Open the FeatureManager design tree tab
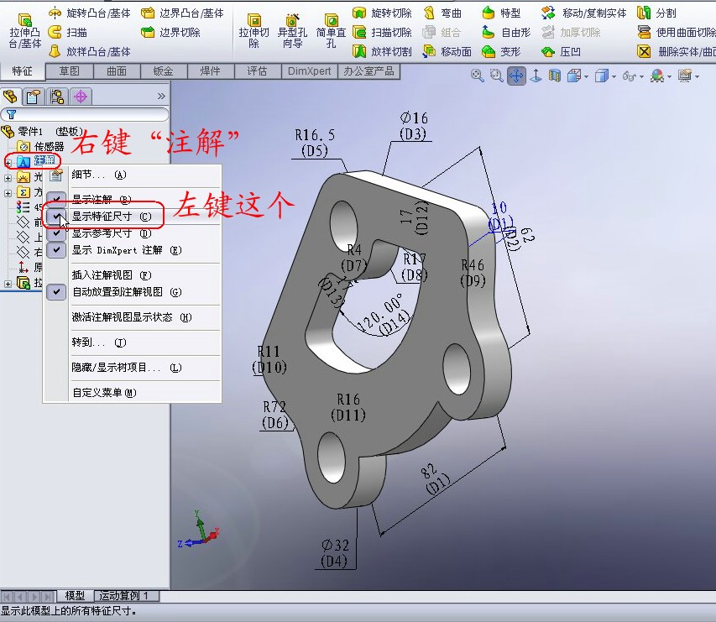 pos(11,97)
